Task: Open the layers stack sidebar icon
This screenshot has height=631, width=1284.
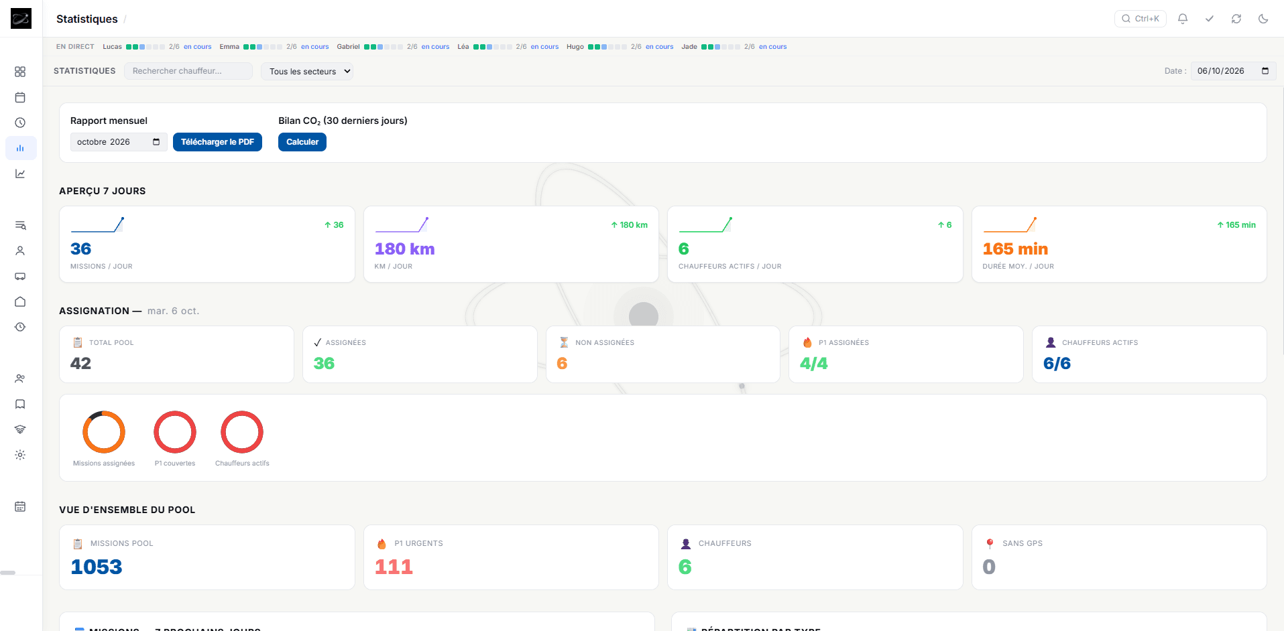Action: [20, 429]
